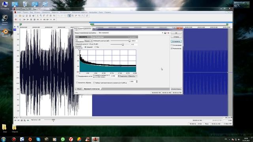Click the Open folder icon in toolbar
Screen dimensions: 253x142
point(20,16)
